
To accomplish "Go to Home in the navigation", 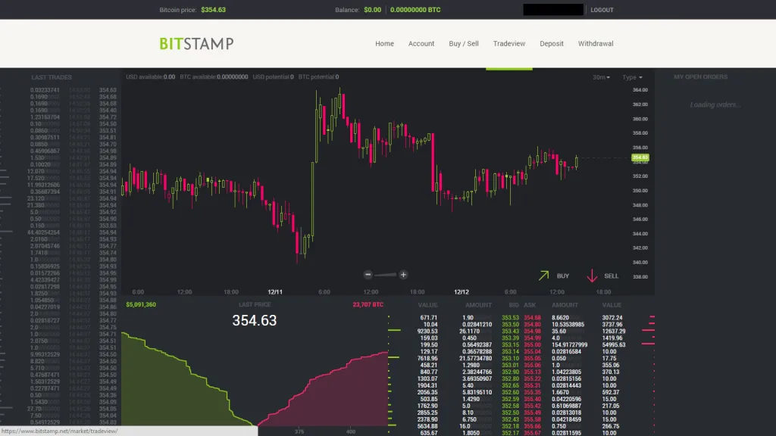I will pyautogui.click(x=384, y=43).
